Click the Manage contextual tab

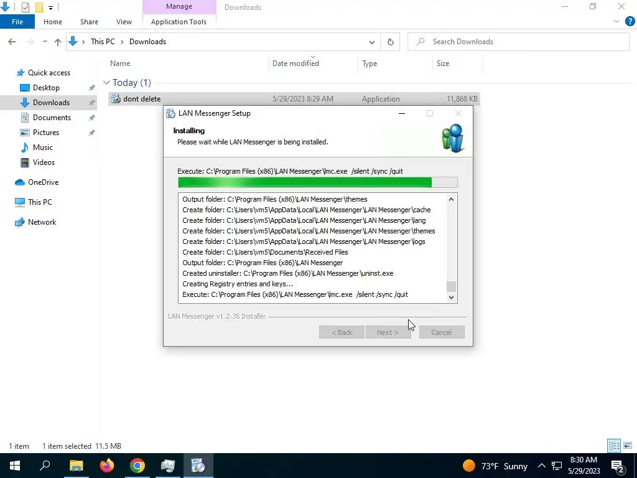(x=179, y=7)
